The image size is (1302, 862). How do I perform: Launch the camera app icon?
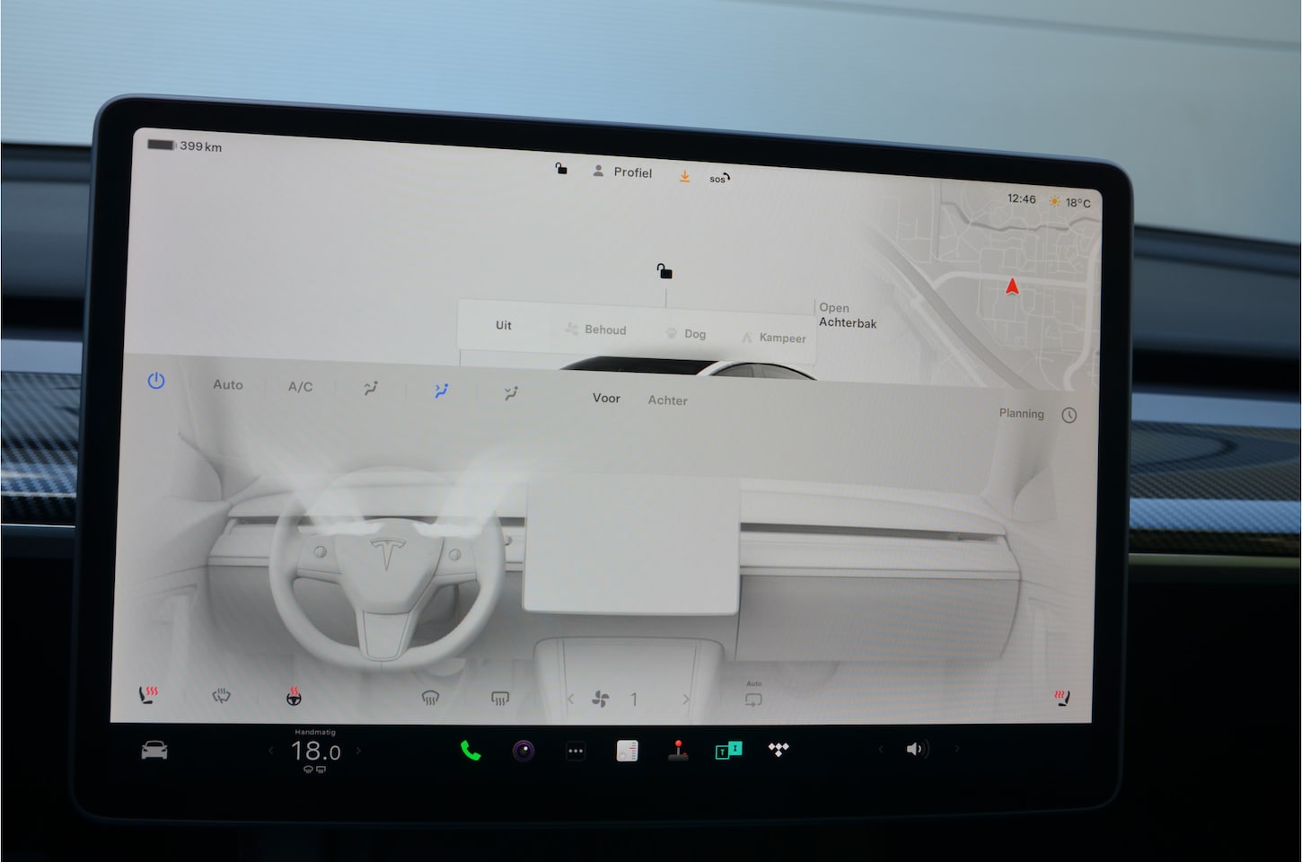523,751
